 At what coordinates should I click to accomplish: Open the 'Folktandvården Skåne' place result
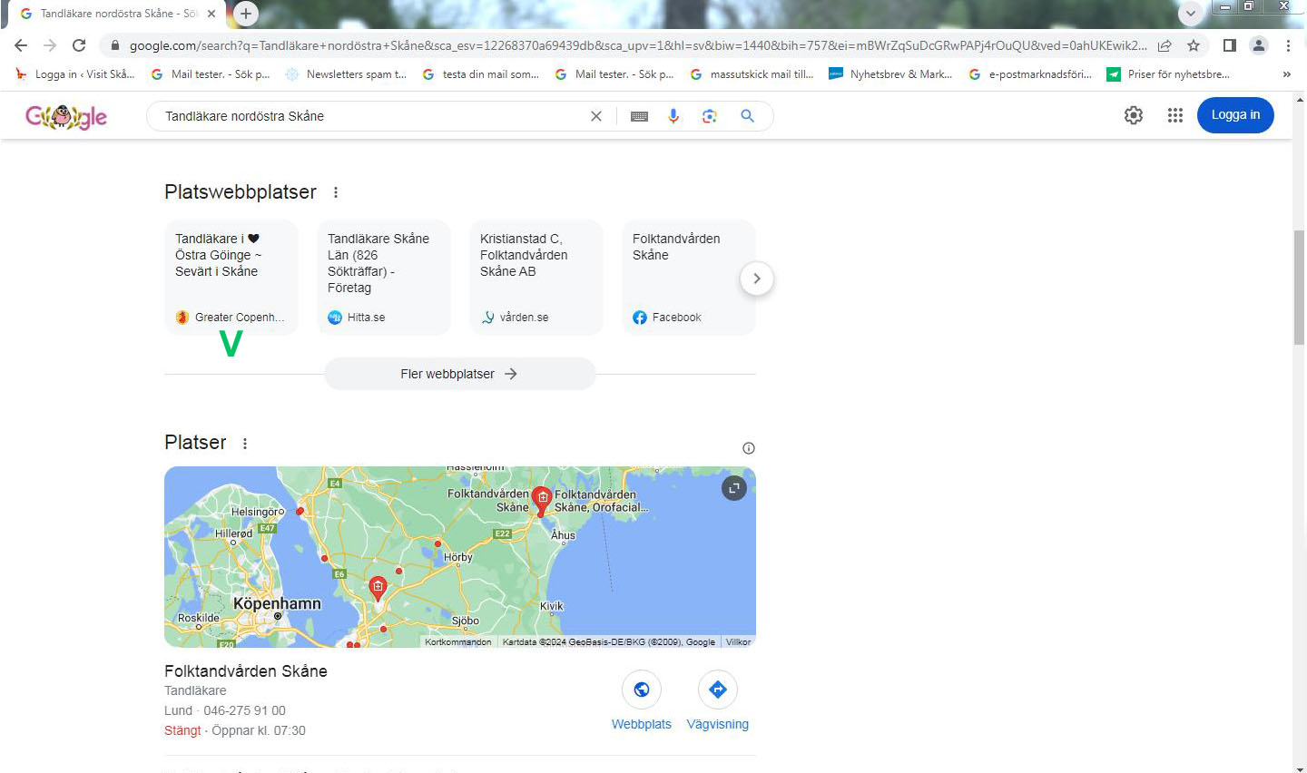(246, 671)
